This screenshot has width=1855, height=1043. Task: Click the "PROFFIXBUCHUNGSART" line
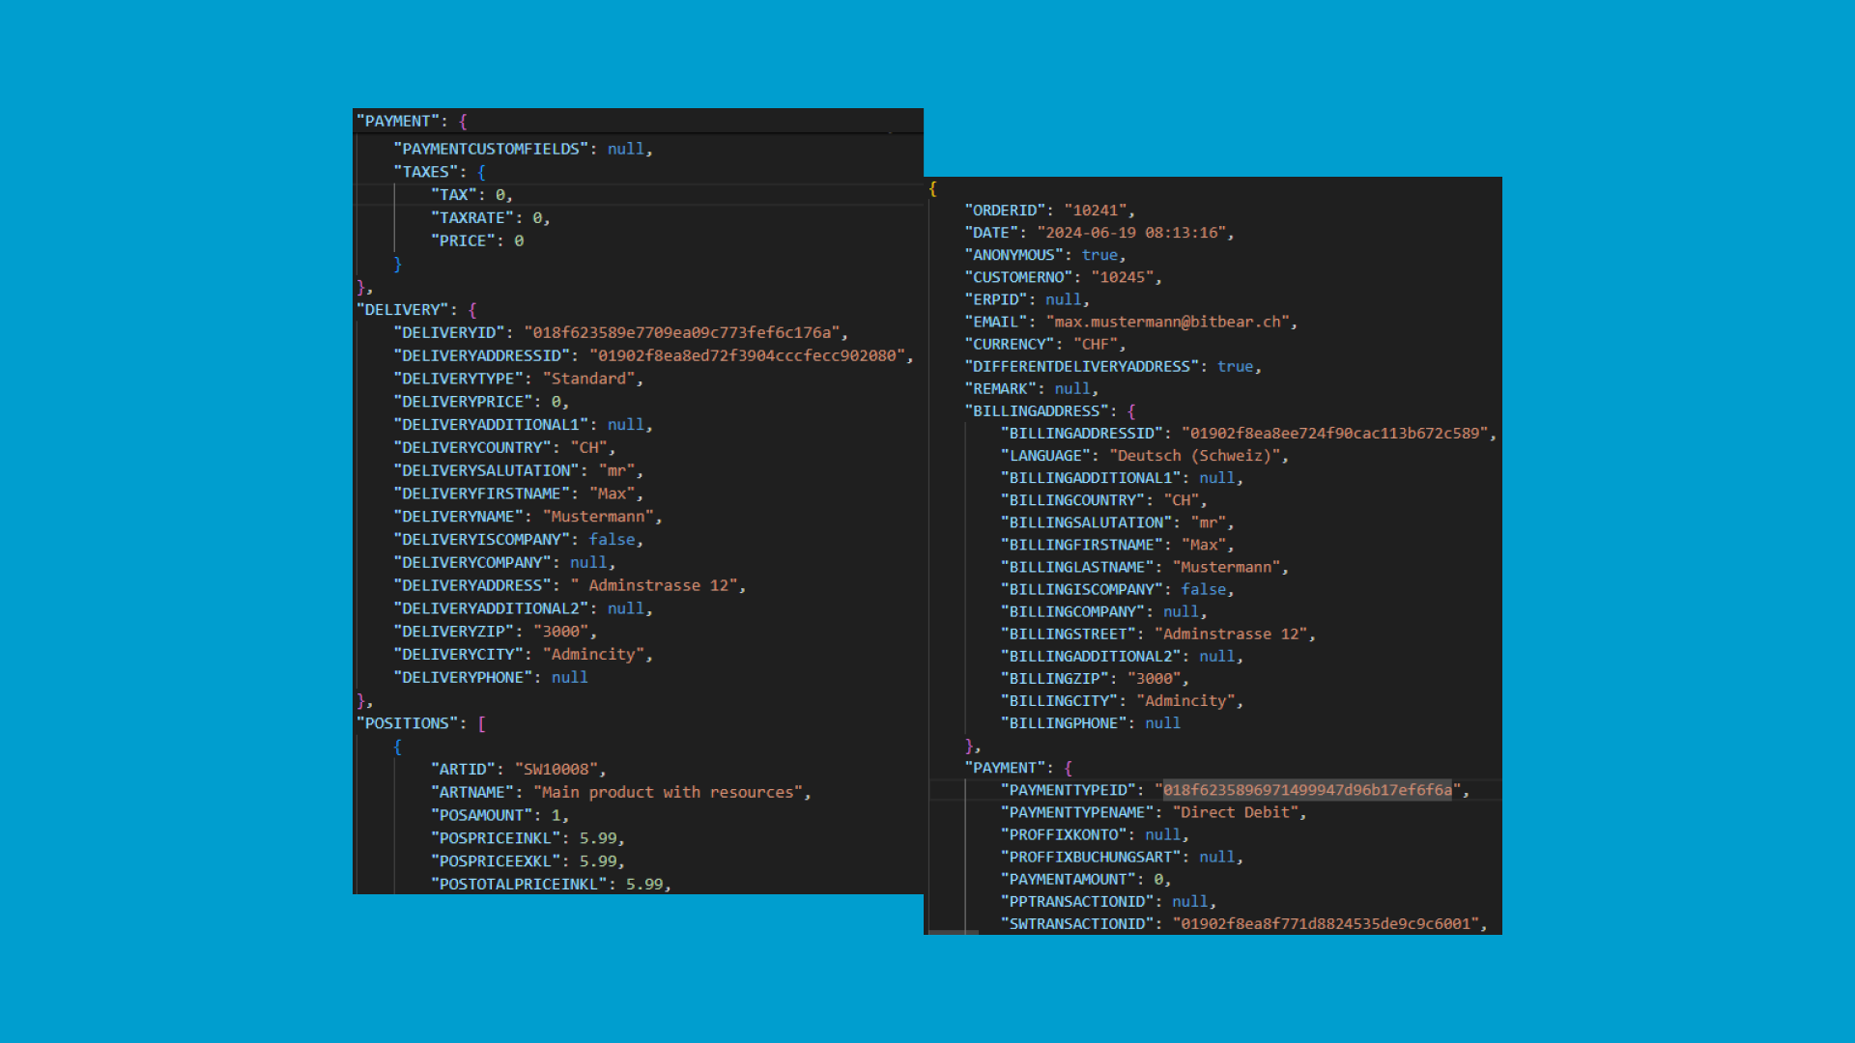[x=1122, y=857]
